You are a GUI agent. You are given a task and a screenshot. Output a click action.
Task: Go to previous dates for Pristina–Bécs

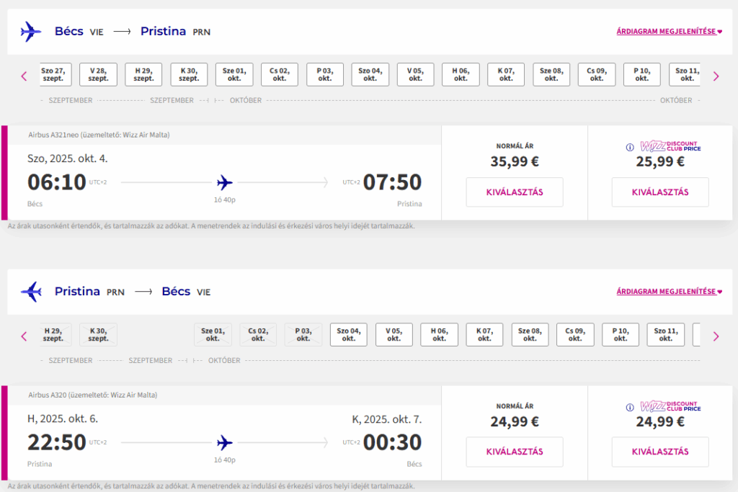point(24,336)
